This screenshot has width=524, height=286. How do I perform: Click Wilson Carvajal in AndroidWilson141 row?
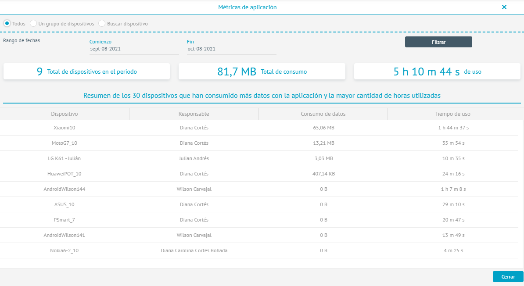[194, 235]
